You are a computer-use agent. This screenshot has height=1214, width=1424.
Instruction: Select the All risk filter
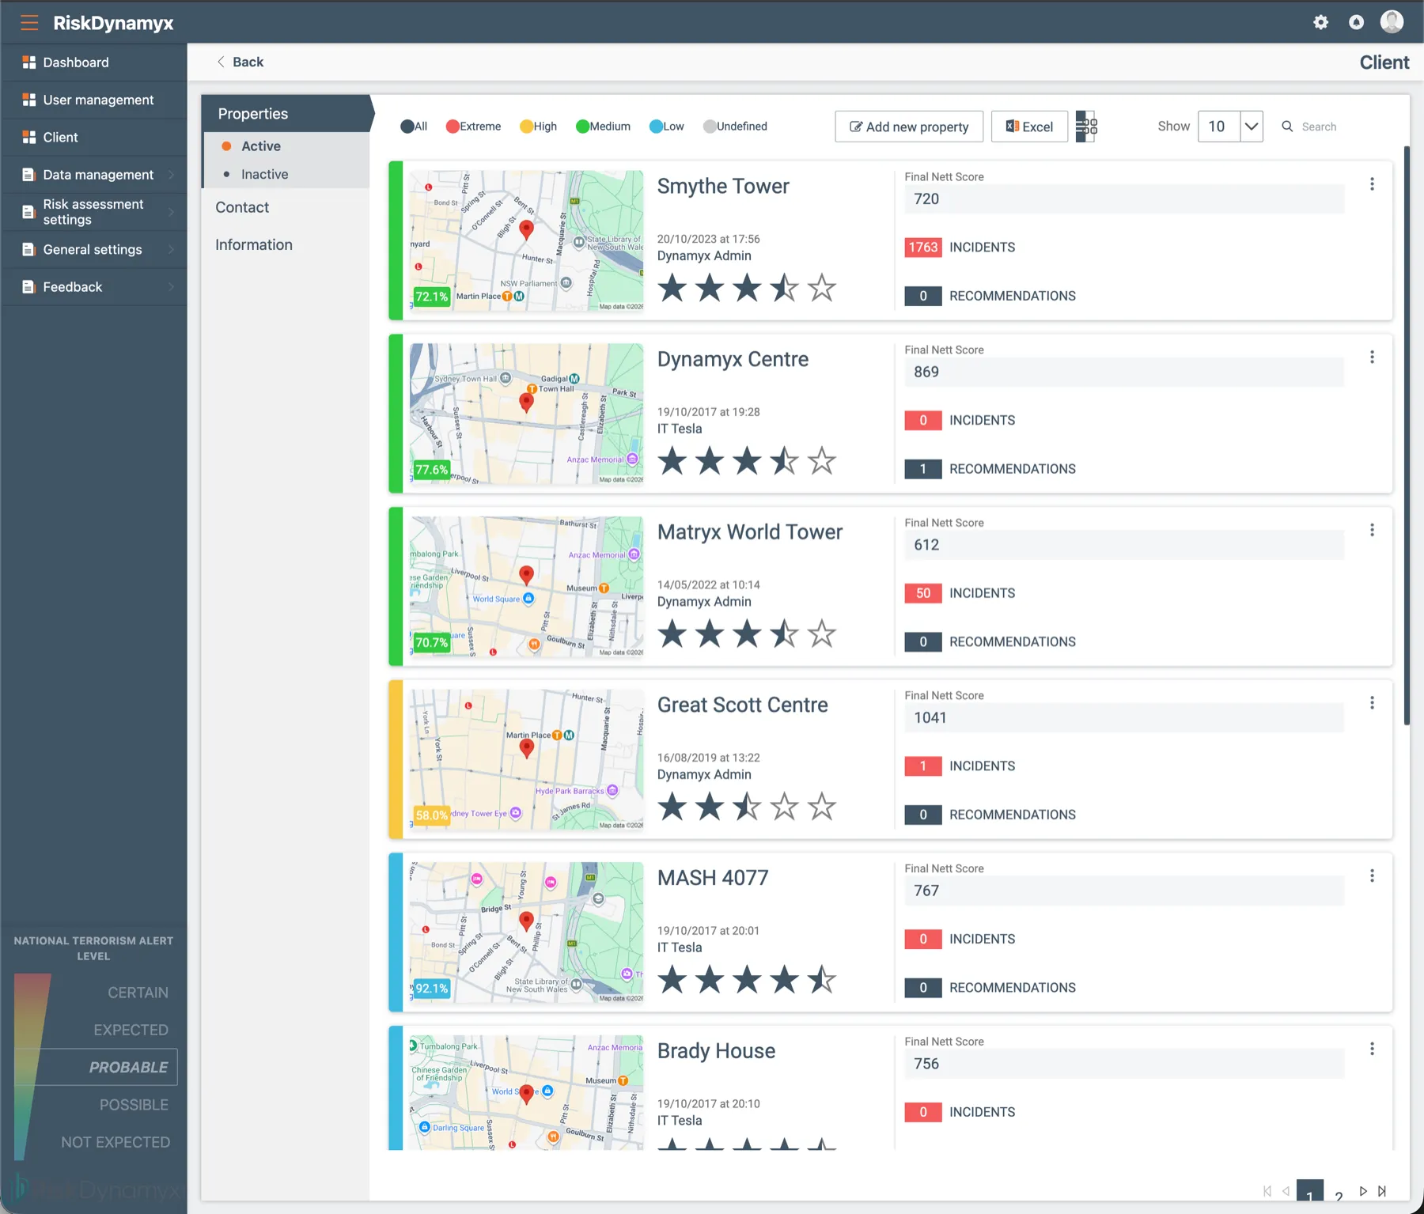[414, 127]
